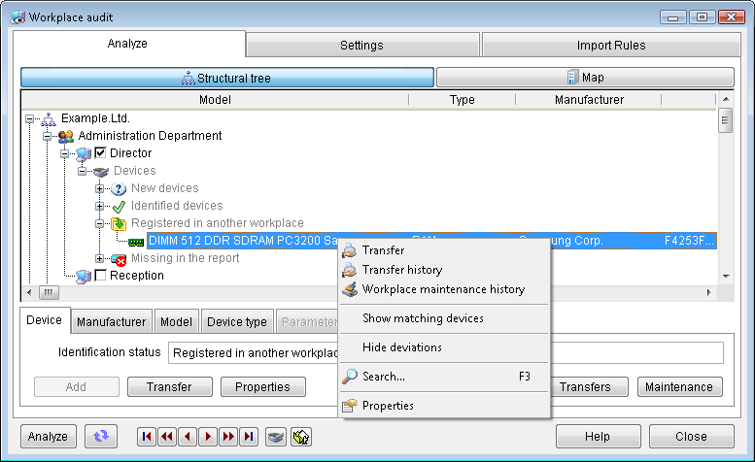
Task: Click the previous record arrow icon
Action: tap(188, 437)
